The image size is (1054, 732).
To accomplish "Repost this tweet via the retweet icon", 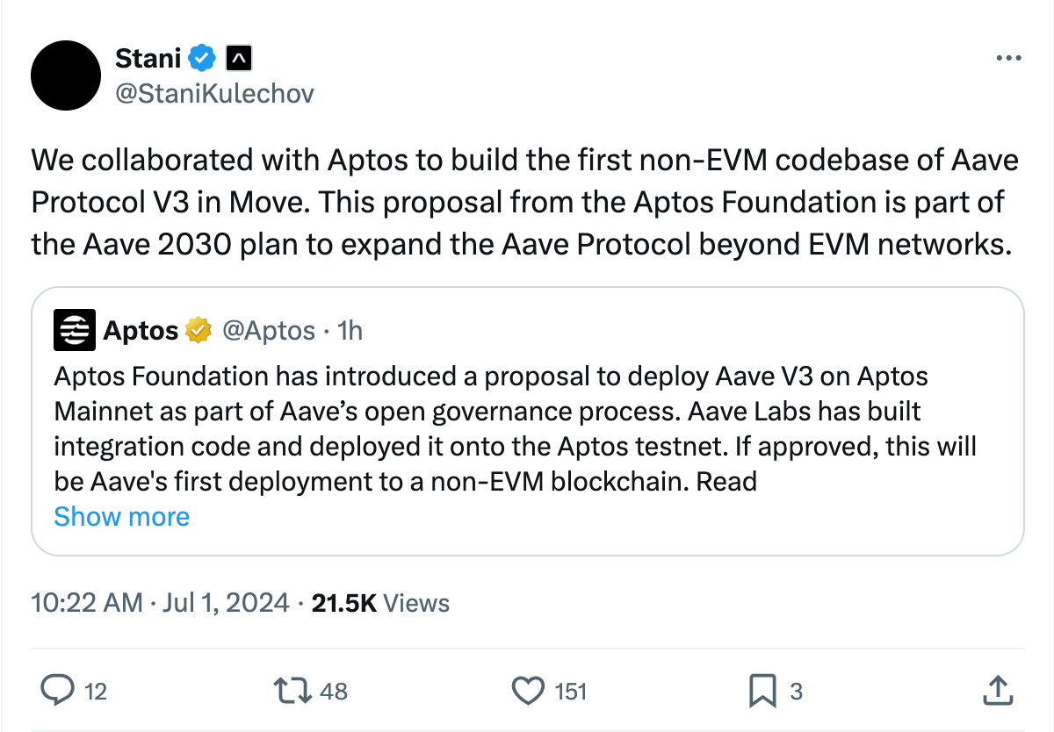I will point(292,691).
